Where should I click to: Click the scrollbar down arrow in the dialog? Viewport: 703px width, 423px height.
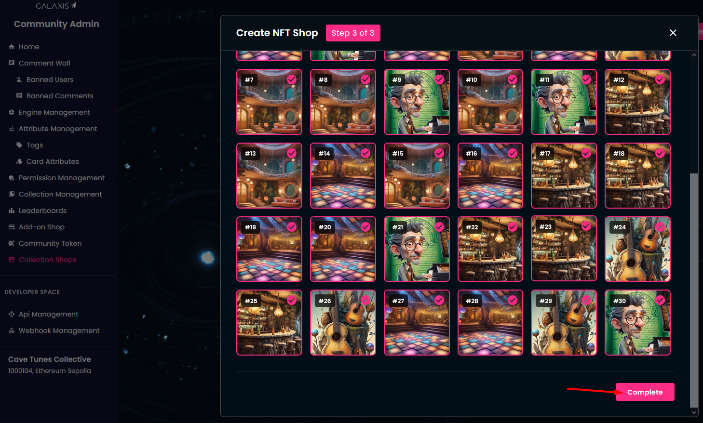(694, 412)
